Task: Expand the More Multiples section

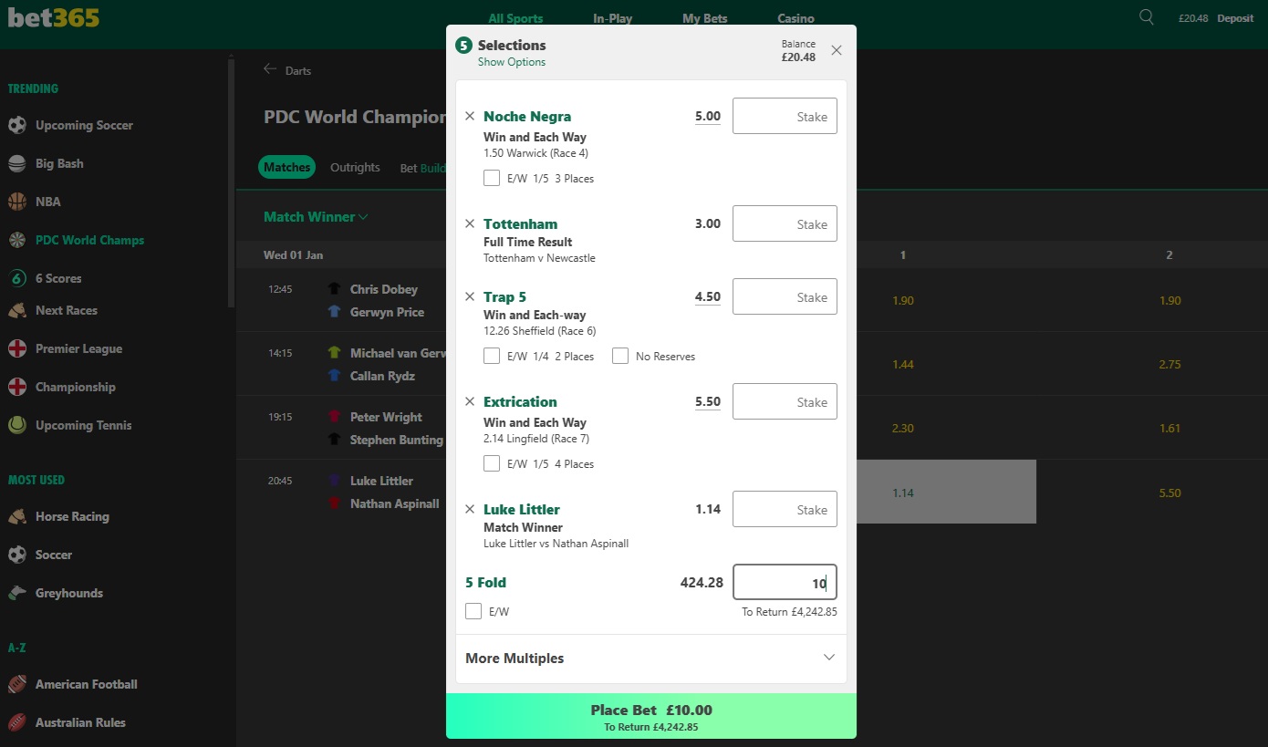Action: click(514, 658)
